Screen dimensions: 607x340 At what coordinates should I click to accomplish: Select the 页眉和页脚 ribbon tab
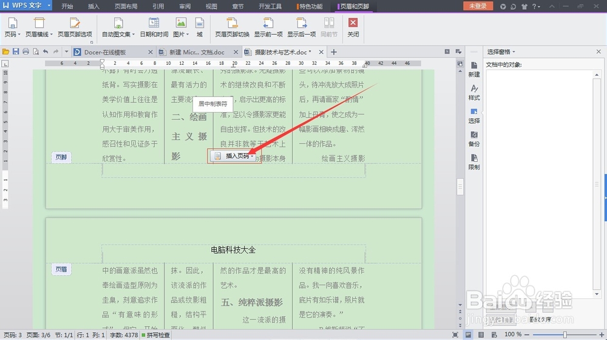coord(354,6)
